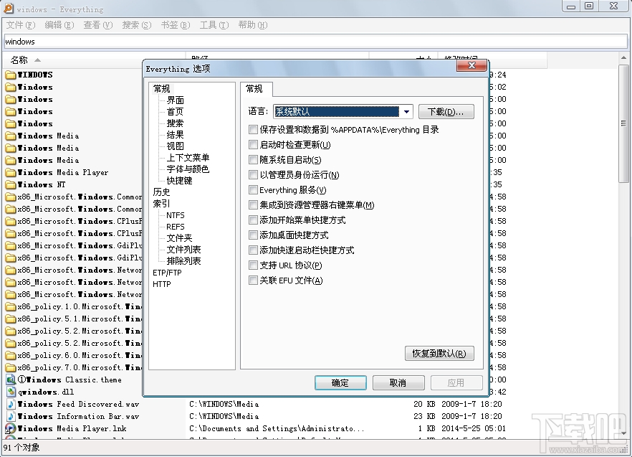Select 上下文菜单 in options tree
Screen dimensions: 632x457
188,158
